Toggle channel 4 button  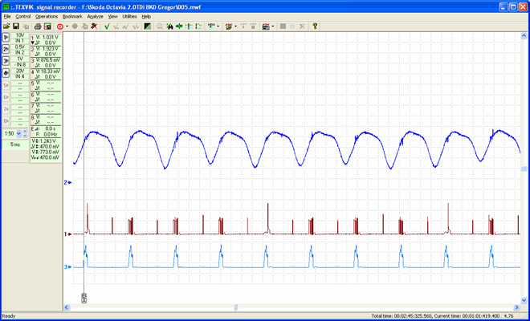(x=6, y=73)
